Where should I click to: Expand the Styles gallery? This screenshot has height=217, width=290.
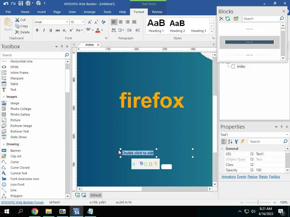click(212, 32)
